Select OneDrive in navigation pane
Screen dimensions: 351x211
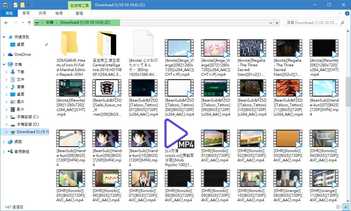click(x=22, y=55)
